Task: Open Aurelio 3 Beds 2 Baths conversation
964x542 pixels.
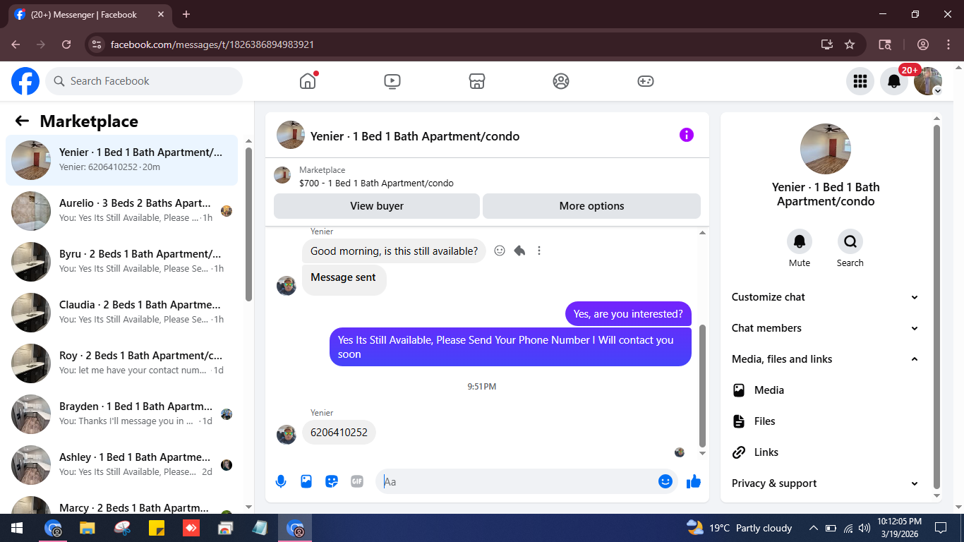Action: coord(121,211)
